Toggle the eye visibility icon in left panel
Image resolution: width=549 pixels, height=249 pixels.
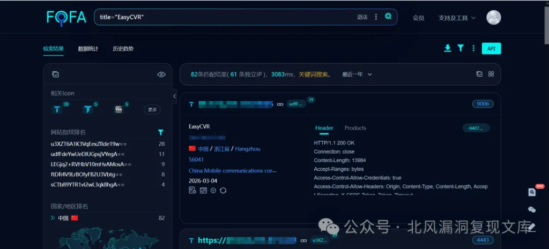tap(161, 74)
